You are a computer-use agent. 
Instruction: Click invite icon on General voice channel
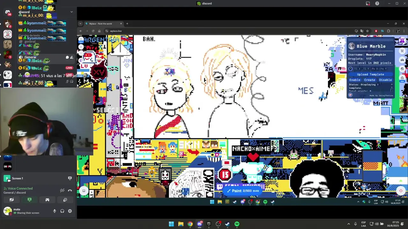72,57
